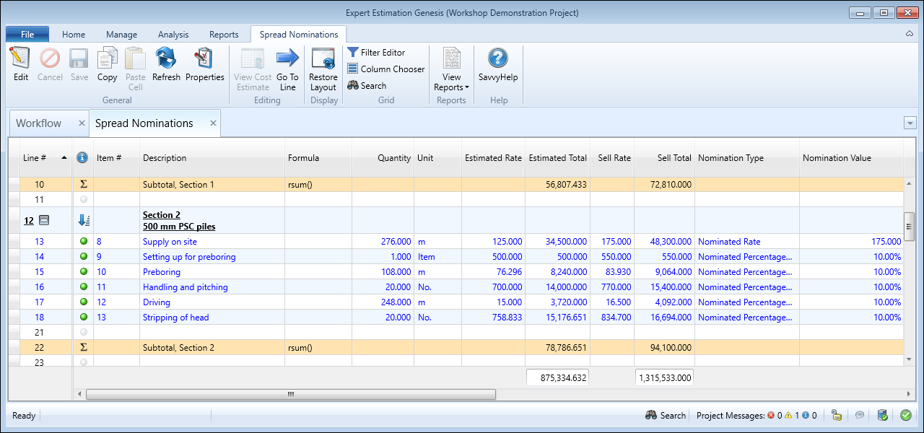Viewport: 924px width, 433px height.
Task: Close the Spread Nominations document tab
Action: (x=213, y=123)
